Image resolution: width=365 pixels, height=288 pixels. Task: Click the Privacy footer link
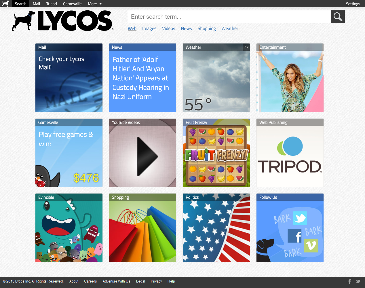(156, 281)
